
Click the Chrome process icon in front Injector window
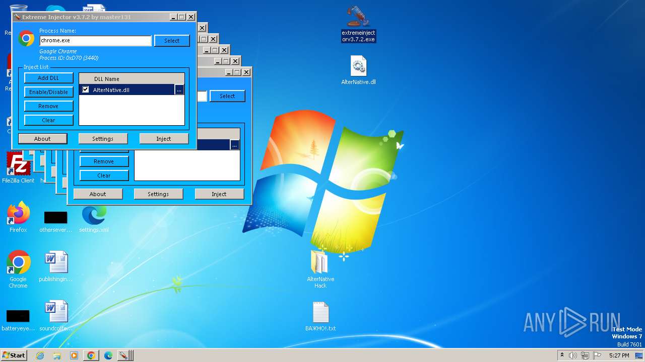[26, 39]
